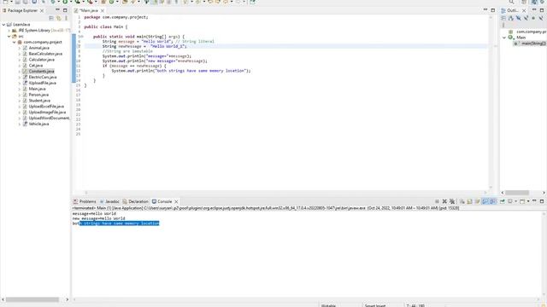Click the Package Explorer horizontal scrollbar
Viewport: 547px width, 307px height.
pos(32,299)
